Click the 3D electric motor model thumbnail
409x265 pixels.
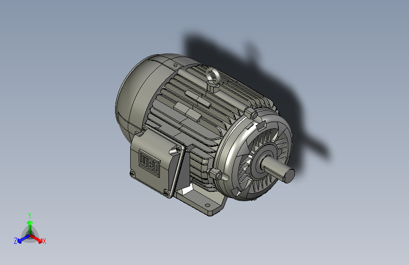pyautogui.click(x=205, y=135)
